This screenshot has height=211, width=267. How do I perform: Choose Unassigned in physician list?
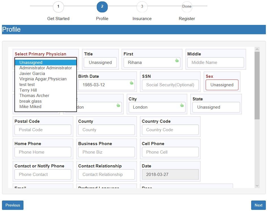tap(46, 63)
